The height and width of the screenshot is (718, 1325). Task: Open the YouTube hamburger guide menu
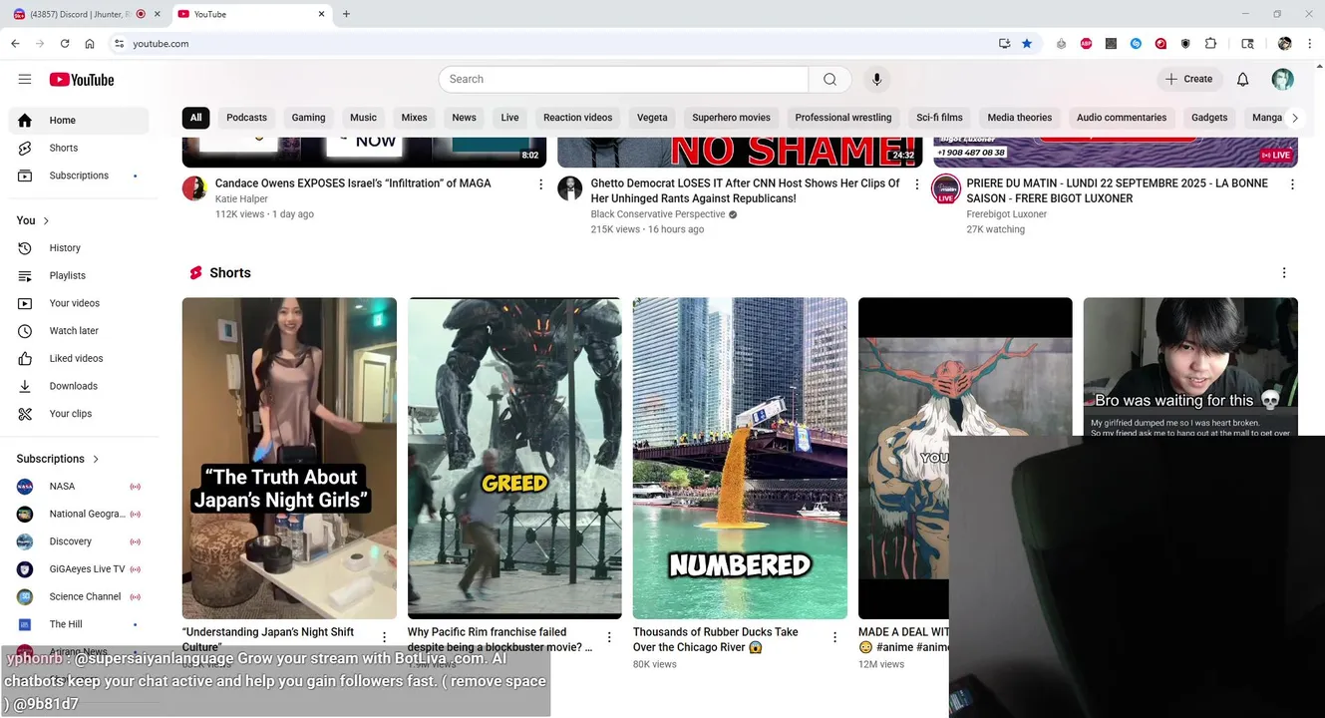pos(25,79)
